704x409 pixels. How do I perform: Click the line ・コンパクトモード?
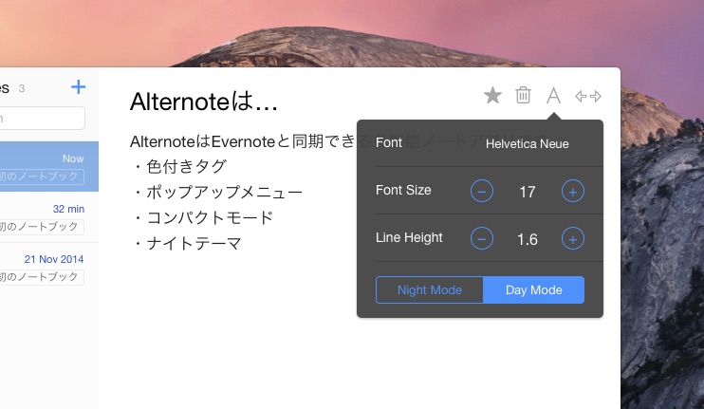point(202,217)
